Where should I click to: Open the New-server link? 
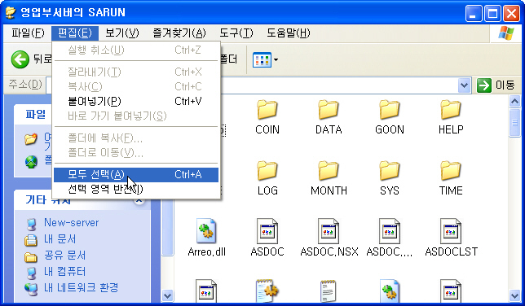71,223
